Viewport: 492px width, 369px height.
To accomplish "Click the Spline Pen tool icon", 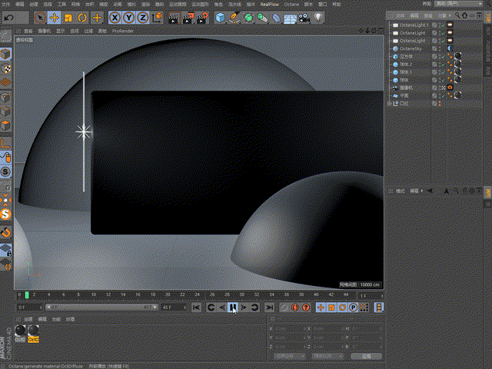I will [234, 18].
